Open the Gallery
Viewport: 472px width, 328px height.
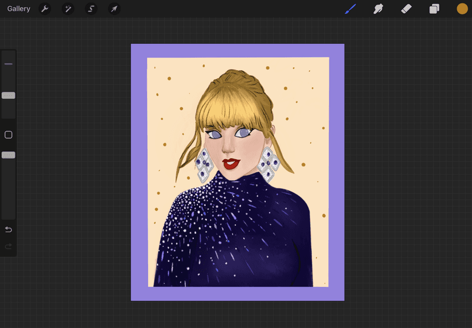coord(19,9)
